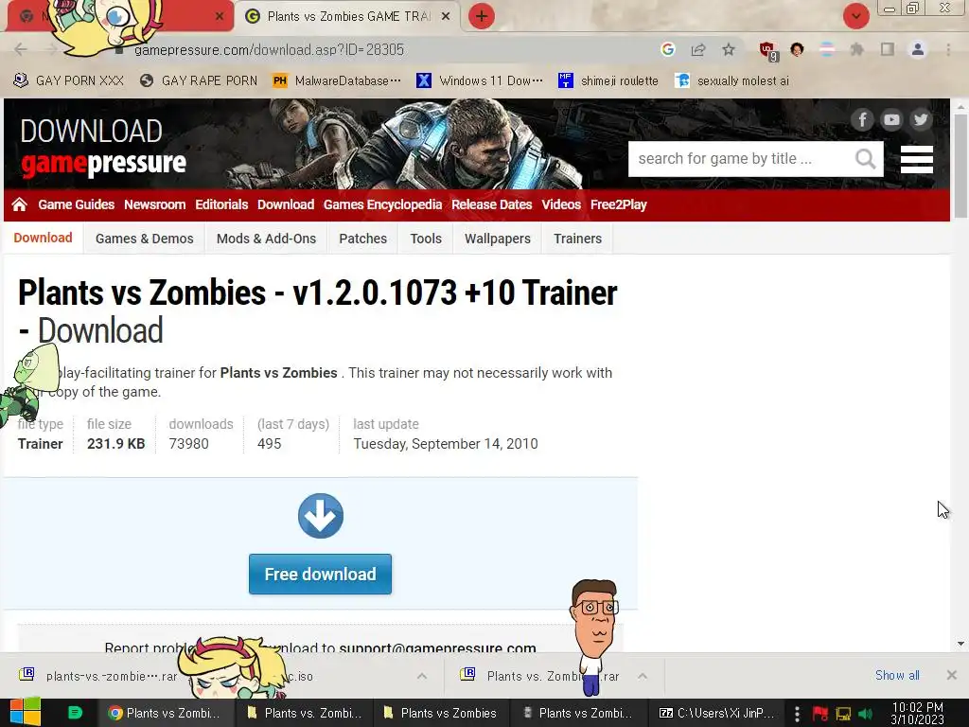Click the scrollbar down arrow
The height and width of the screenshot is (727, 969).
tap(960, 644)
